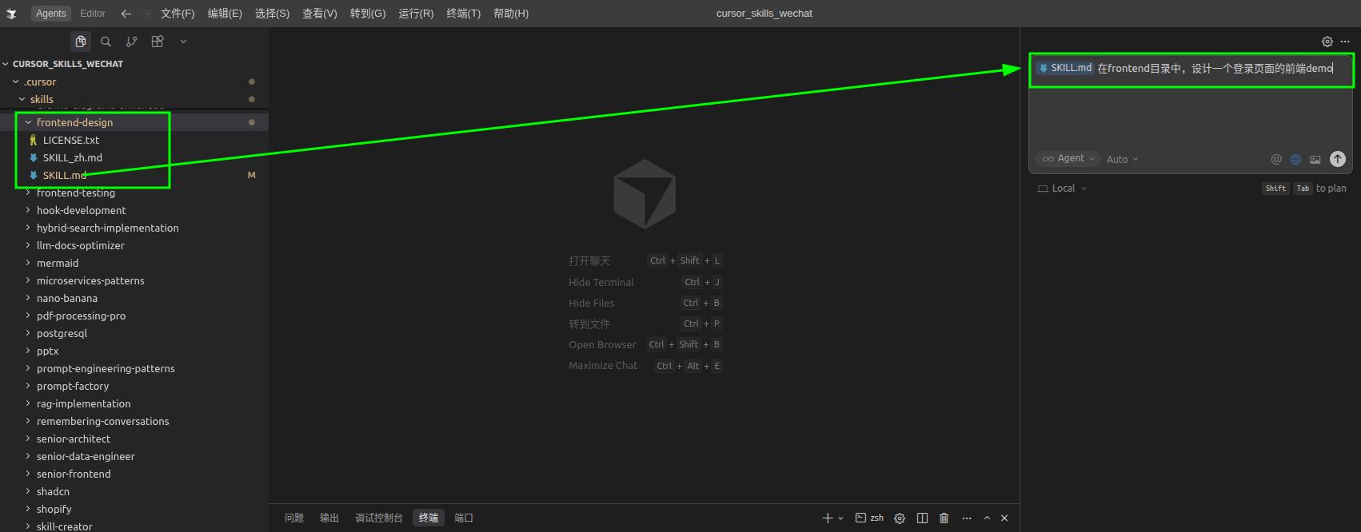This screenshot has width=1361, height=532.
Task: Switch to the 输出 panel tab
Action: 329,518
